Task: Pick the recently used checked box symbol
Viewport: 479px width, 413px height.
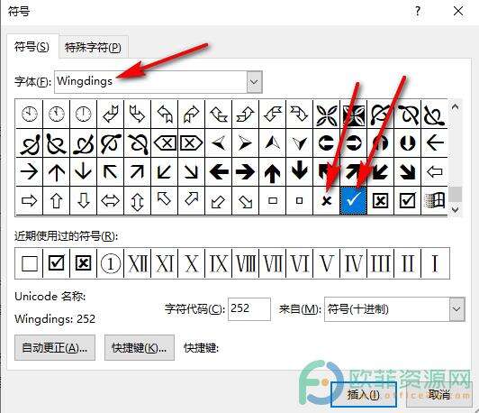Action: coord(57,263)
